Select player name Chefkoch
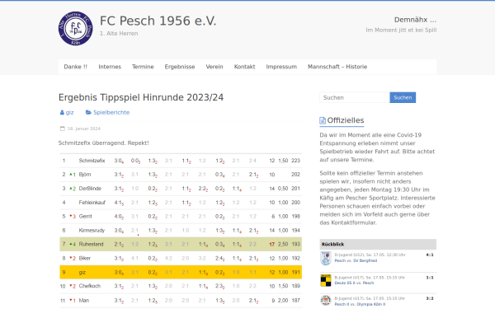Viewport: 495px width, 309px height. (90, 286)
